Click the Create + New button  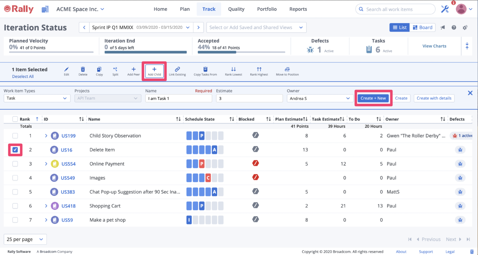[373, 98]
